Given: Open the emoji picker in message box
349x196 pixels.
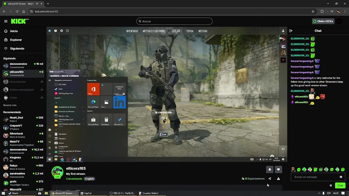Looking at the screenshot, I should click(x=341, y=177).
